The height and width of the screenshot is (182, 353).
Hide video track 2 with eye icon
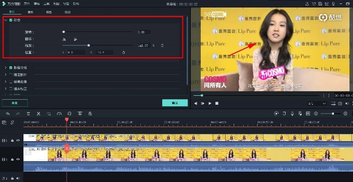(x=18, y=140)
